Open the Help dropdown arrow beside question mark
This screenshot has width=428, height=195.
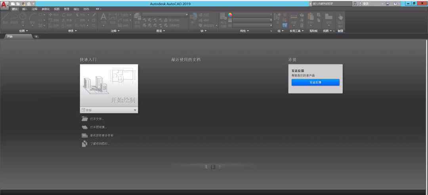[x=399, y=4]
